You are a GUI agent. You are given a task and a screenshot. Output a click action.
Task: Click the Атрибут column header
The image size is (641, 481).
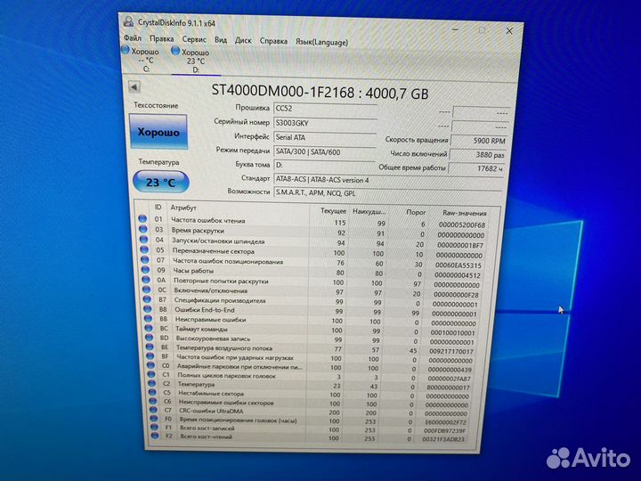click(x=183, y=208)
